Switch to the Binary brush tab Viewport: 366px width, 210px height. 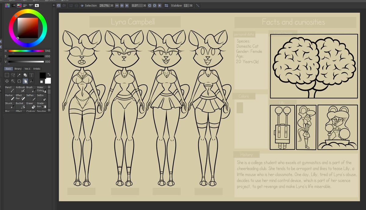tap(18, 69)
